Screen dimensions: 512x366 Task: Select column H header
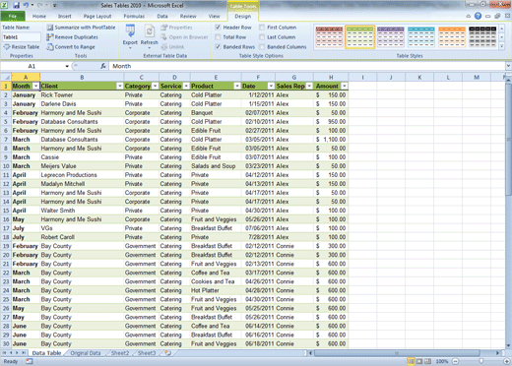coord(331,77)
